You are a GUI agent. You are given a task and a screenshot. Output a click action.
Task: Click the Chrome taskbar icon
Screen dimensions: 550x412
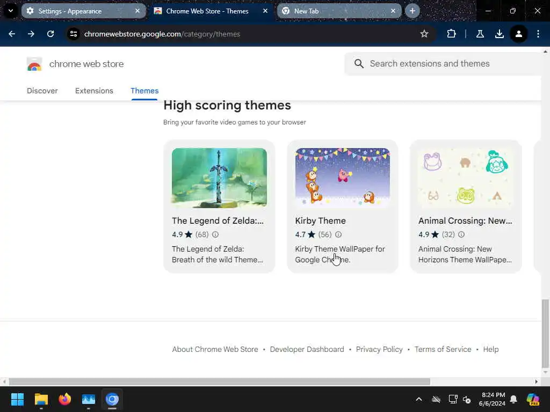[x=112, y=399]
